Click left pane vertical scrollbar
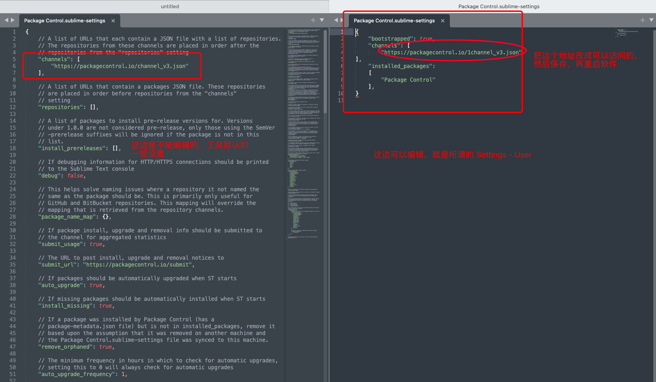Screen dimensions: 656x382 point(325,71)
